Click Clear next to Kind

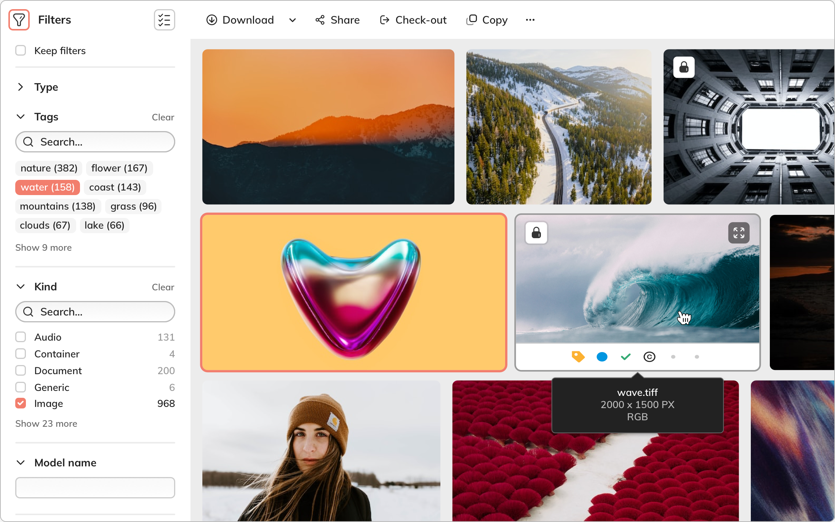[163, 287]
